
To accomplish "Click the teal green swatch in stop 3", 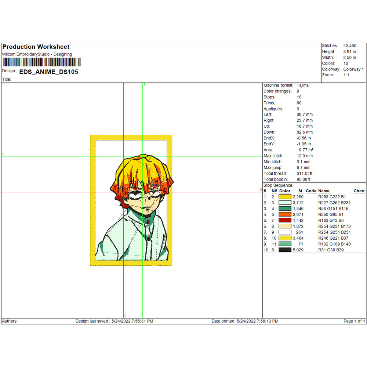I will [285, 209].
